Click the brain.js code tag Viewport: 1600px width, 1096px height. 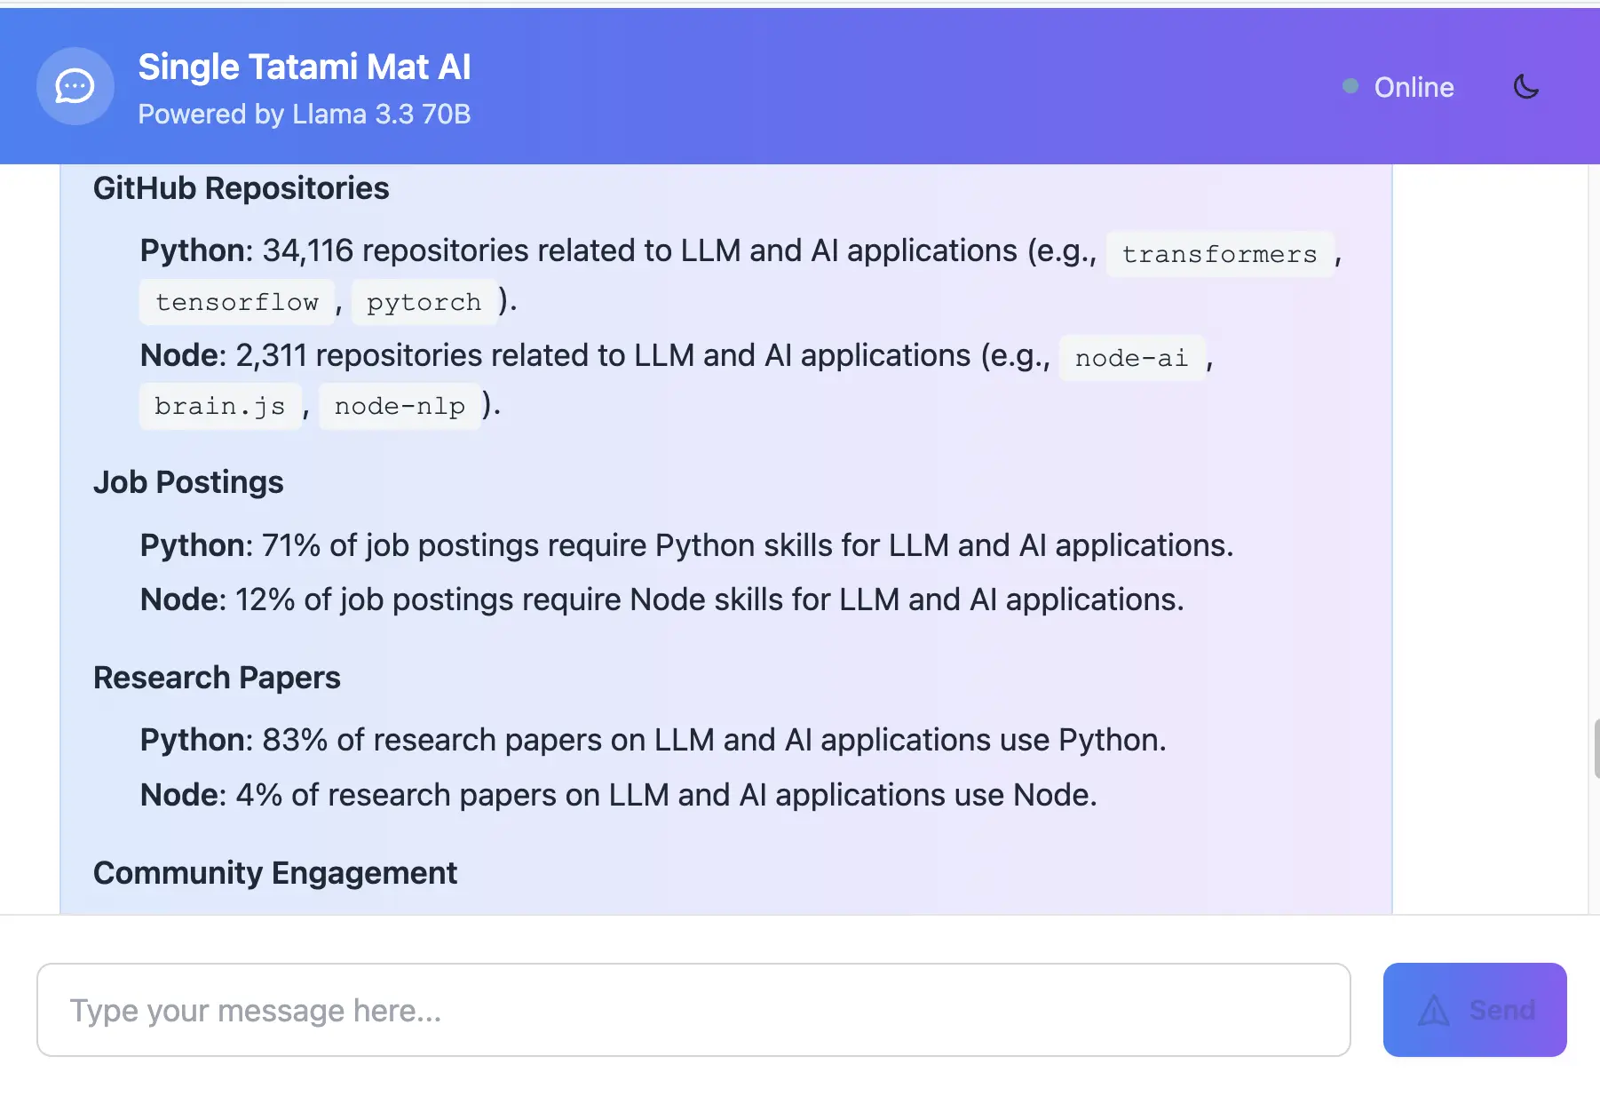[x=220, y=406]
